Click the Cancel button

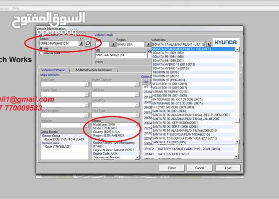tap(199, 168)
